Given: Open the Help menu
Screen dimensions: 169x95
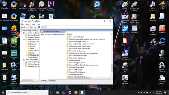Looking at the screenshot, I should [x=38, y=24].
